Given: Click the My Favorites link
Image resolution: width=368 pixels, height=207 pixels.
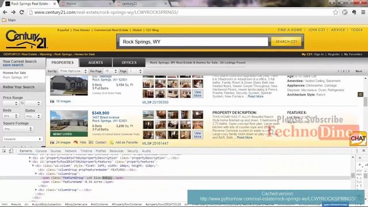Looking at the screenshot, I should [x=353, y=54].
